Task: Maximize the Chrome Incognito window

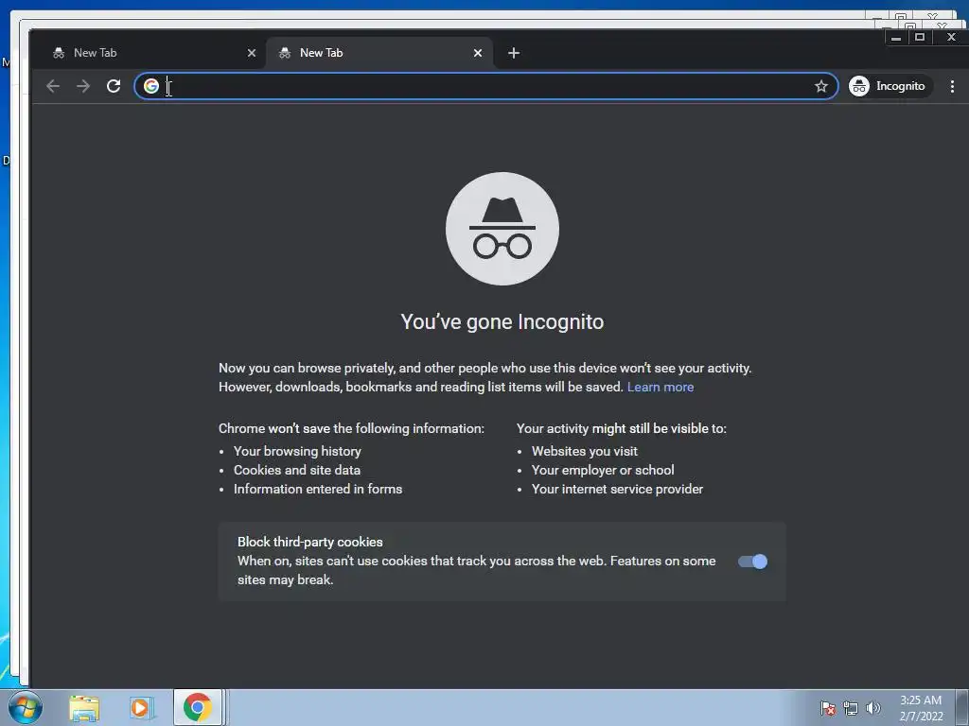Action: coord(920,38)
